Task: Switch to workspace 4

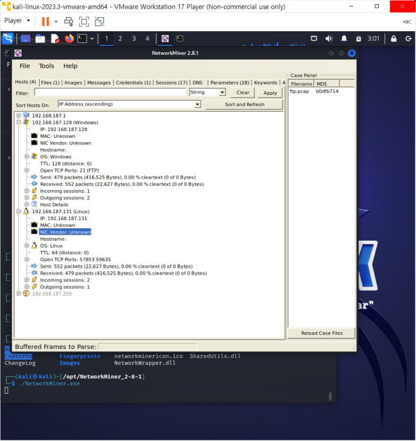Action: (147, 39)
